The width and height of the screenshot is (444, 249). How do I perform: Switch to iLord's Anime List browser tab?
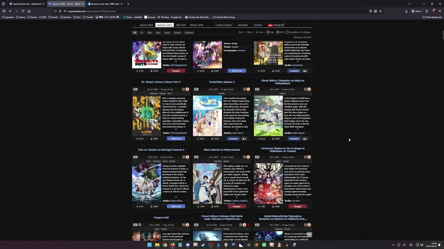pos(26,4)
